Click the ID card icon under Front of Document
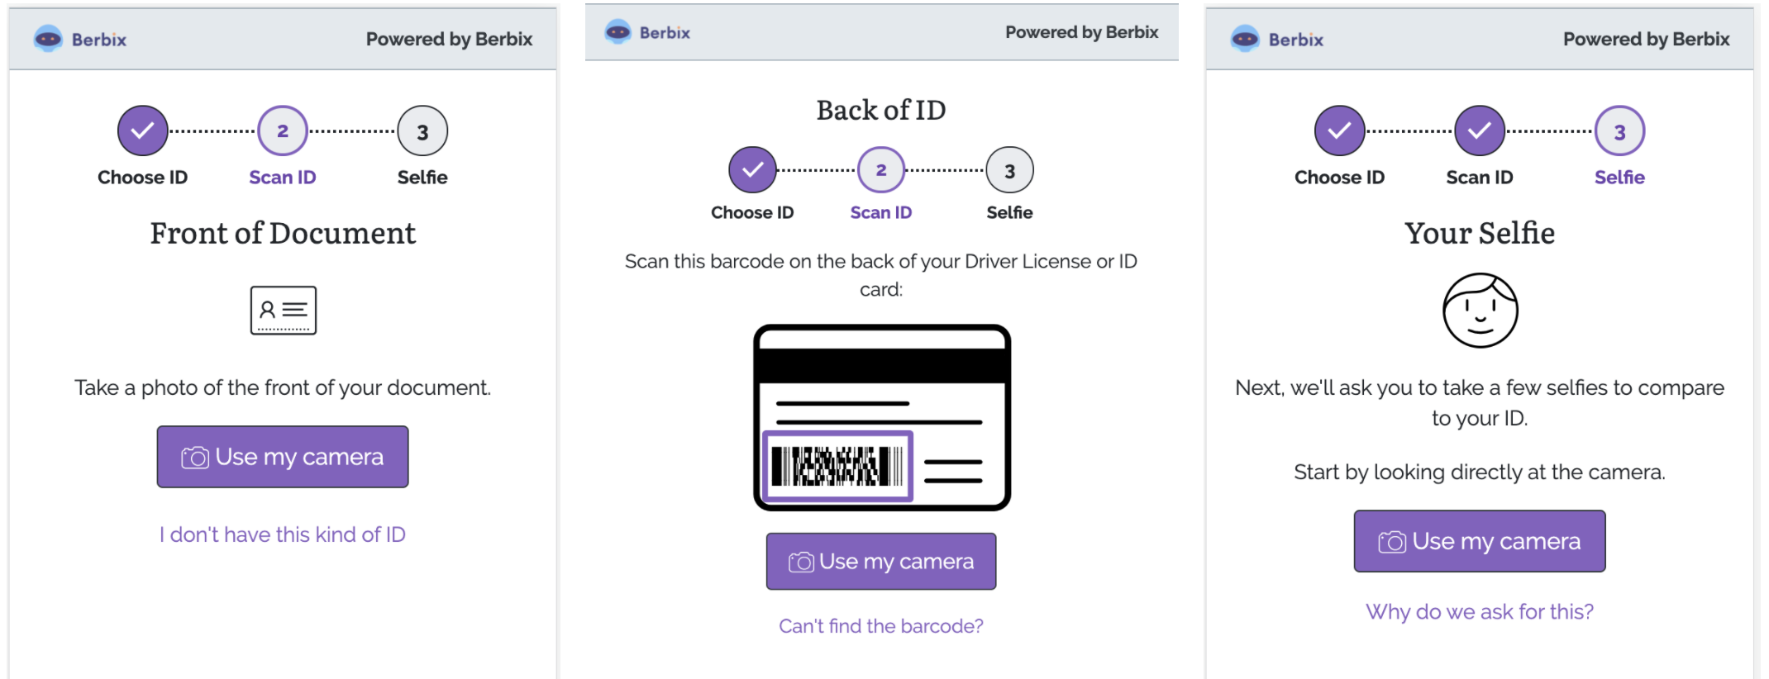Viewport: 1769px width, 679px height. point(283,310)
